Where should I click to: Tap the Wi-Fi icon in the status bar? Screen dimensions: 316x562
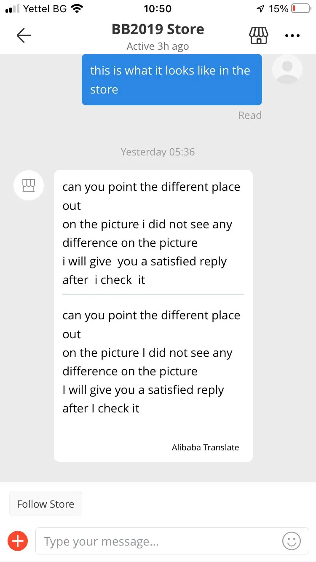[x=77, y=8]
